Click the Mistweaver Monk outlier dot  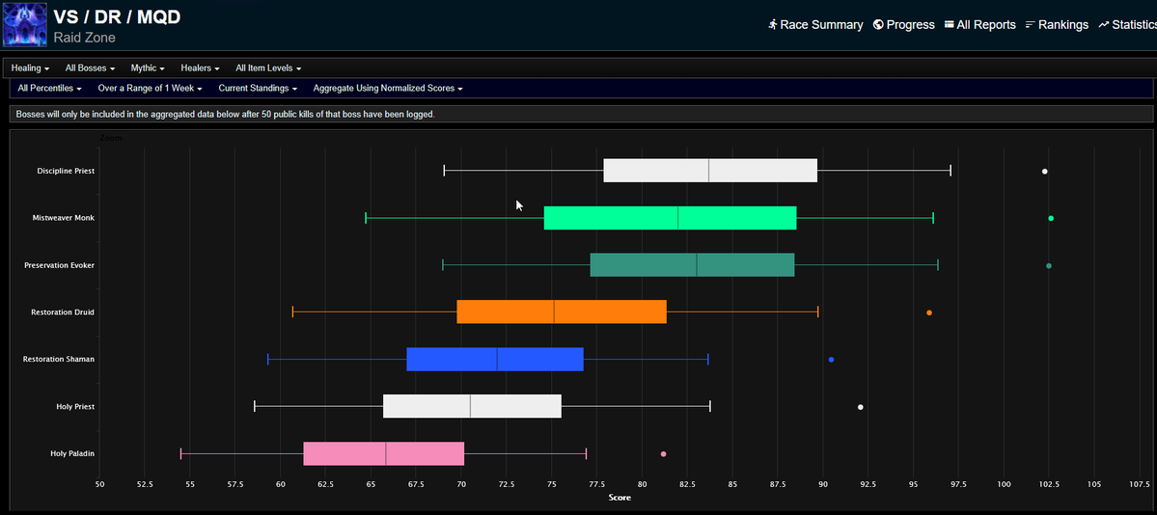[x=1051, y=218]
